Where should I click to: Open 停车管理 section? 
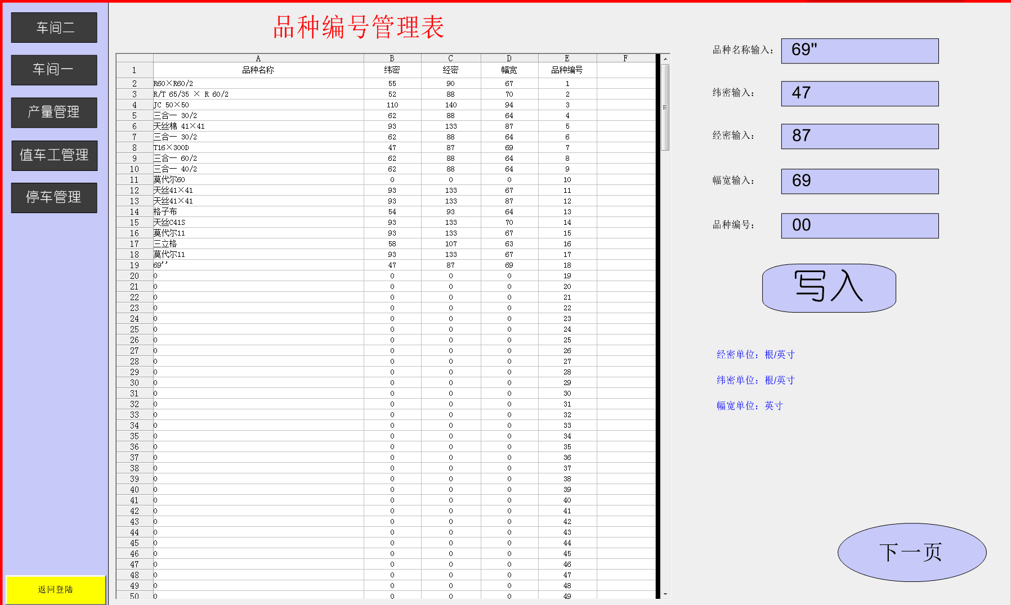(54, 197)
